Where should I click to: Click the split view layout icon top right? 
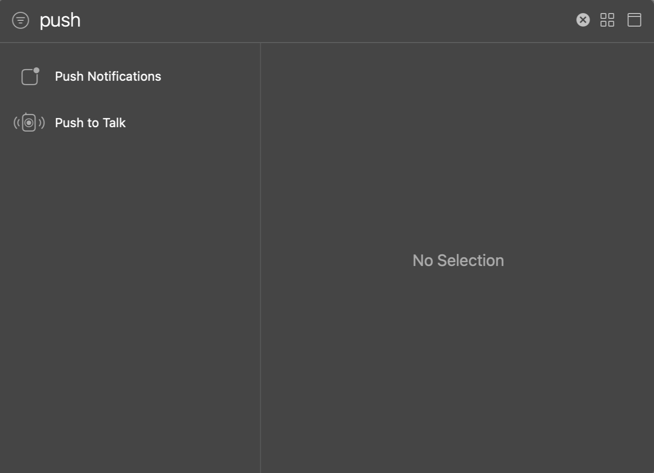(634, 20)
